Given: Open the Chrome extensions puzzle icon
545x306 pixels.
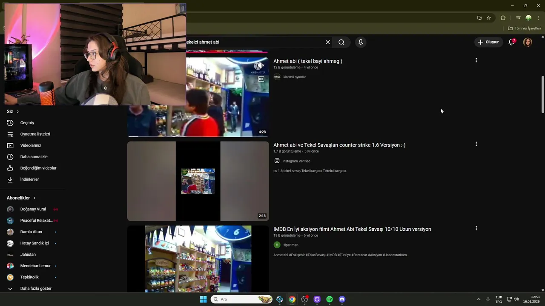Looking at the screenshot, I should tap(503, 18).
